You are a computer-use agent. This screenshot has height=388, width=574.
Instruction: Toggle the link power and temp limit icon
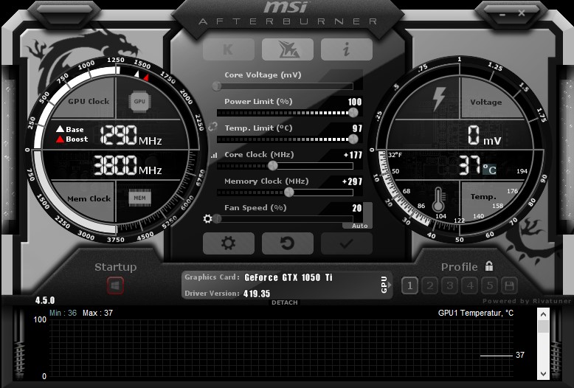(212, 127)
